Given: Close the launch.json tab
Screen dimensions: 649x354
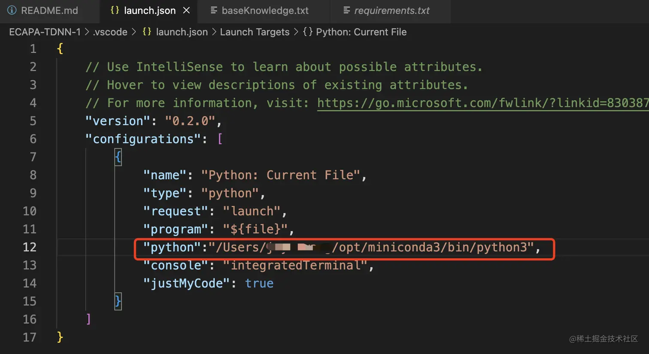Looking at the screenshot, I should point(186,10).
